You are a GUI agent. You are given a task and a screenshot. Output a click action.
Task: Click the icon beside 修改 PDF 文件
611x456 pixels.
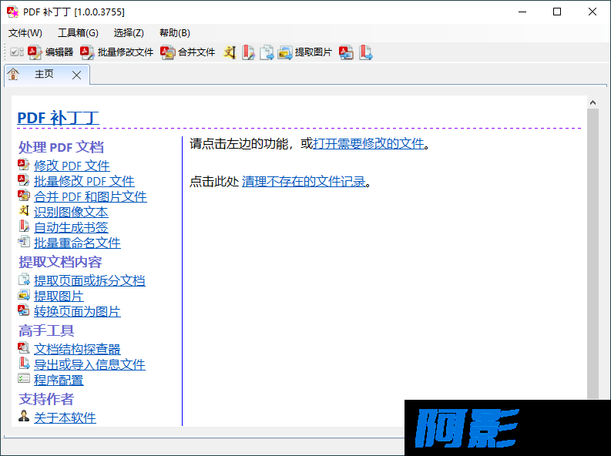(x=23, y=165)
